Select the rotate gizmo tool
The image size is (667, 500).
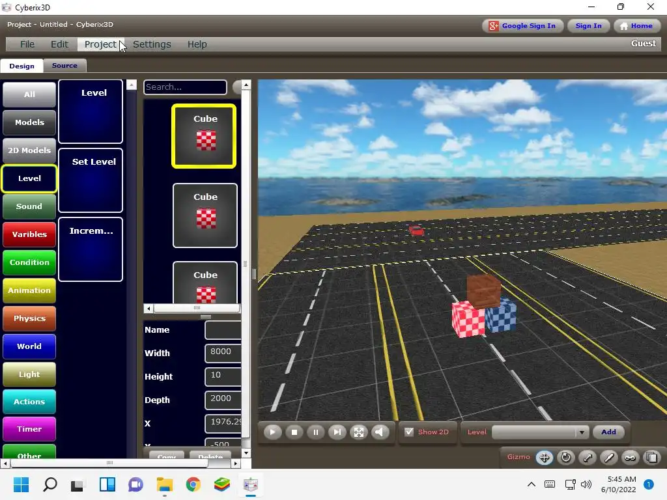[566, 458]
